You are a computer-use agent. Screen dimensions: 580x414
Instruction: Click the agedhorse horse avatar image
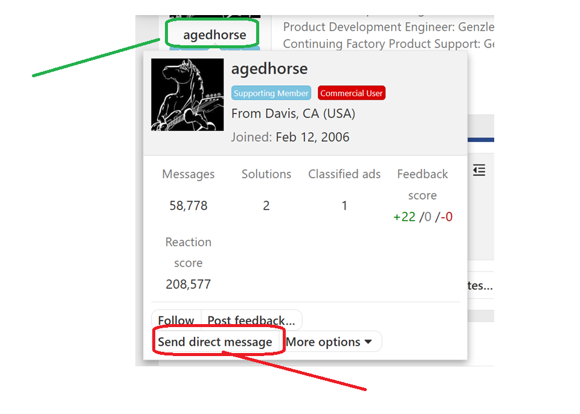tap(187, 95)
